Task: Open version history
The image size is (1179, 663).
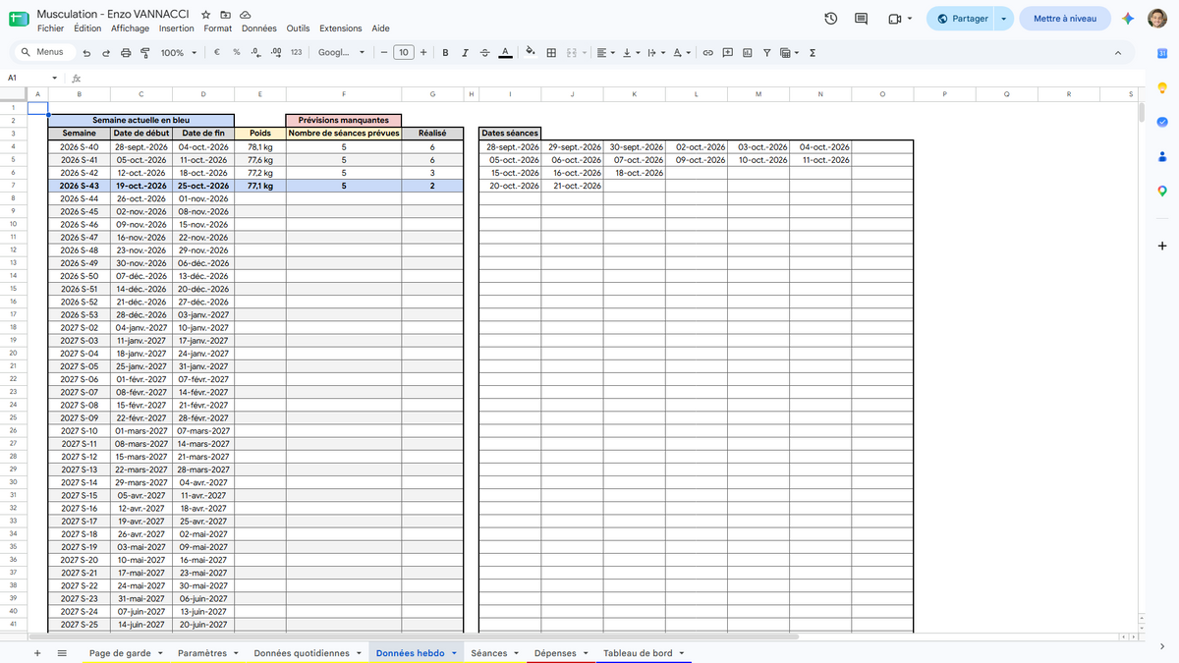Action: (x=831, y=19)
